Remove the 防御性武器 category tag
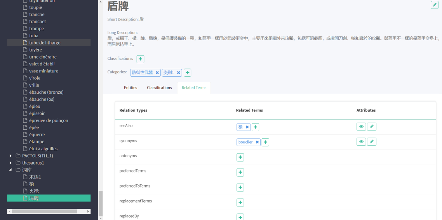This screenshot has width=442, height=220. 157,73
